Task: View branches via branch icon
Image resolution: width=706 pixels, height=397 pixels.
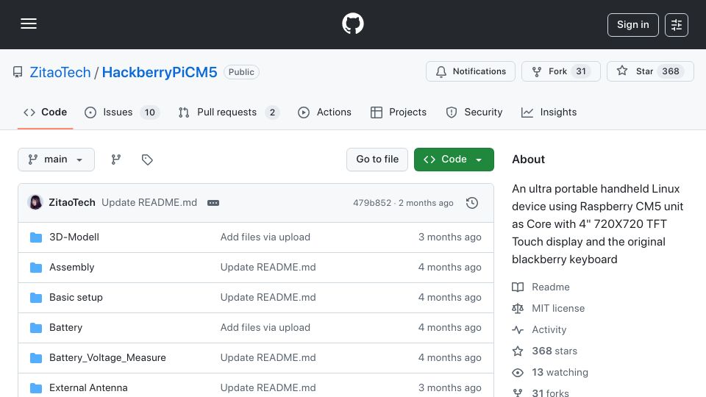Action: 116,160
